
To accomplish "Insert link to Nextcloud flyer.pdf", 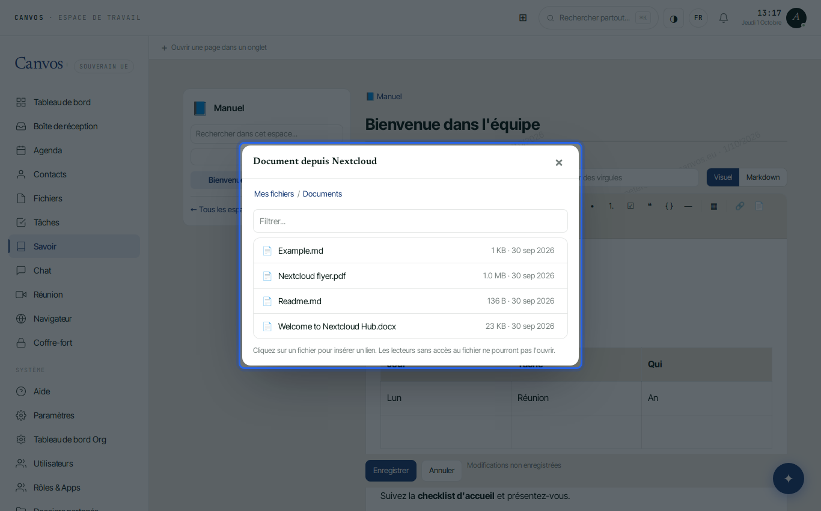I will click(410, 276).
